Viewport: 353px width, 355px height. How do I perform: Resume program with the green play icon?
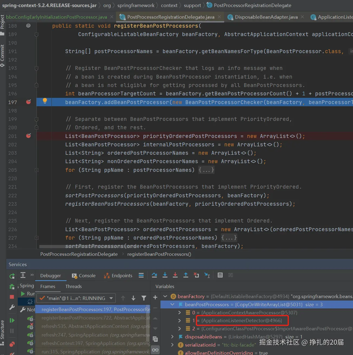(x=12, y=320)
